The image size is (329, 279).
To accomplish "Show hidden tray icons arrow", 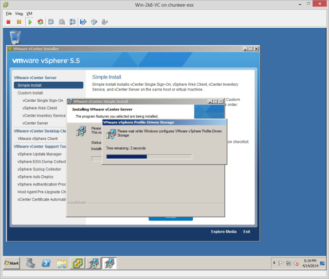I will (x=274, y=263).
